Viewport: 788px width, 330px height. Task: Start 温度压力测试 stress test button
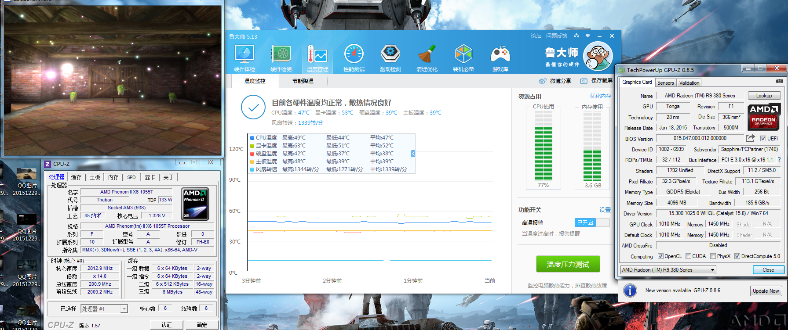(568, 264)
